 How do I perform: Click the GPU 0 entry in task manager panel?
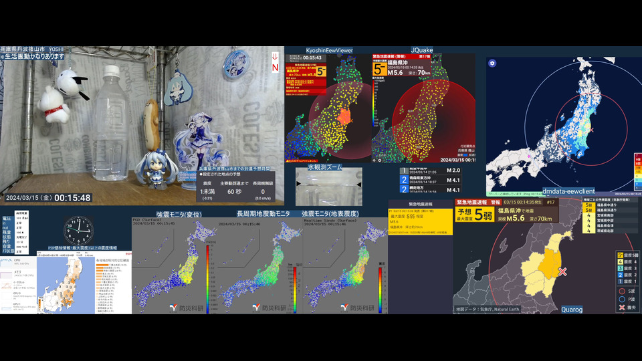point(18,295)
